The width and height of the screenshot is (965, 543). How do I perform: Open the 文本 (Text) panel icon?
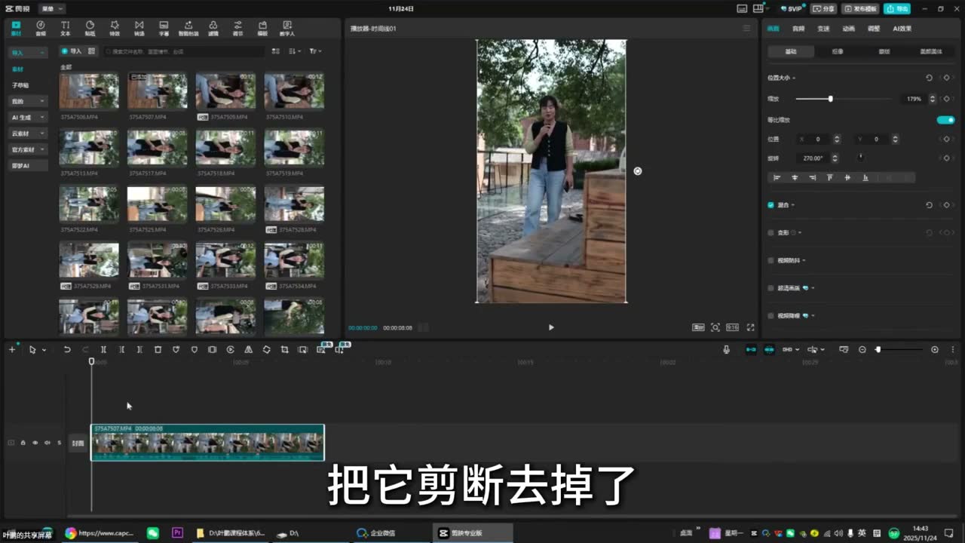(65, 29)
